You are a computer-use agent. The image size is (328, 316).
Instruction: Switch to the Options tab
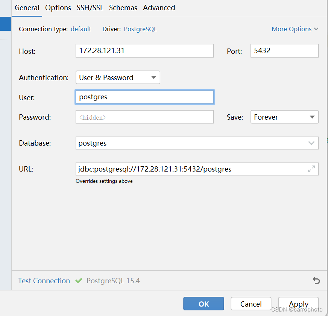[x=58, y=8]
